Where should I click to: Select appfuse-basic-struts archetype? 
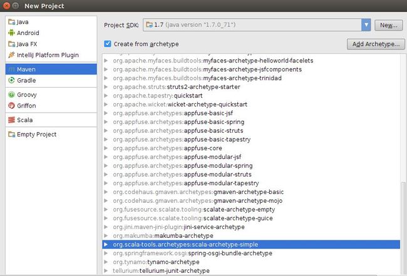(251, 130)
